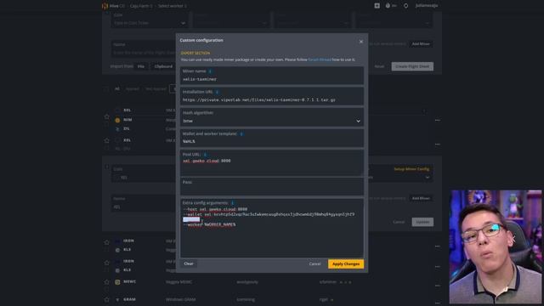
Task: Click the lower Add Miner button
Action: pyautogui.click(x=421, y=198)
